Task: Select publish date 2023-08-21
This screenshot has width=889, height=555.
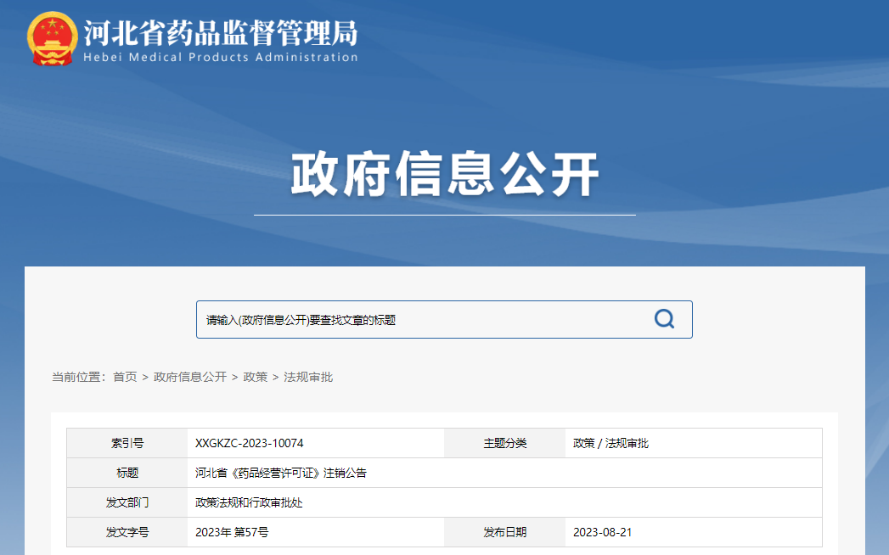Action: [602, 532]
